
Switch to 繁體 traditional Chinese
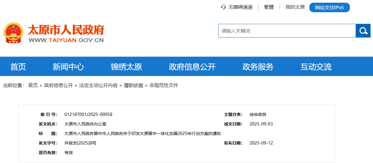point(269,7)
